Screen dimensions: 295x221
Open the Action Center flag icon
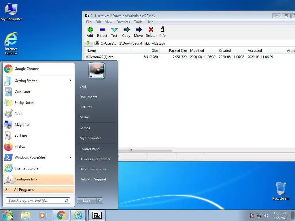[252, 216]
